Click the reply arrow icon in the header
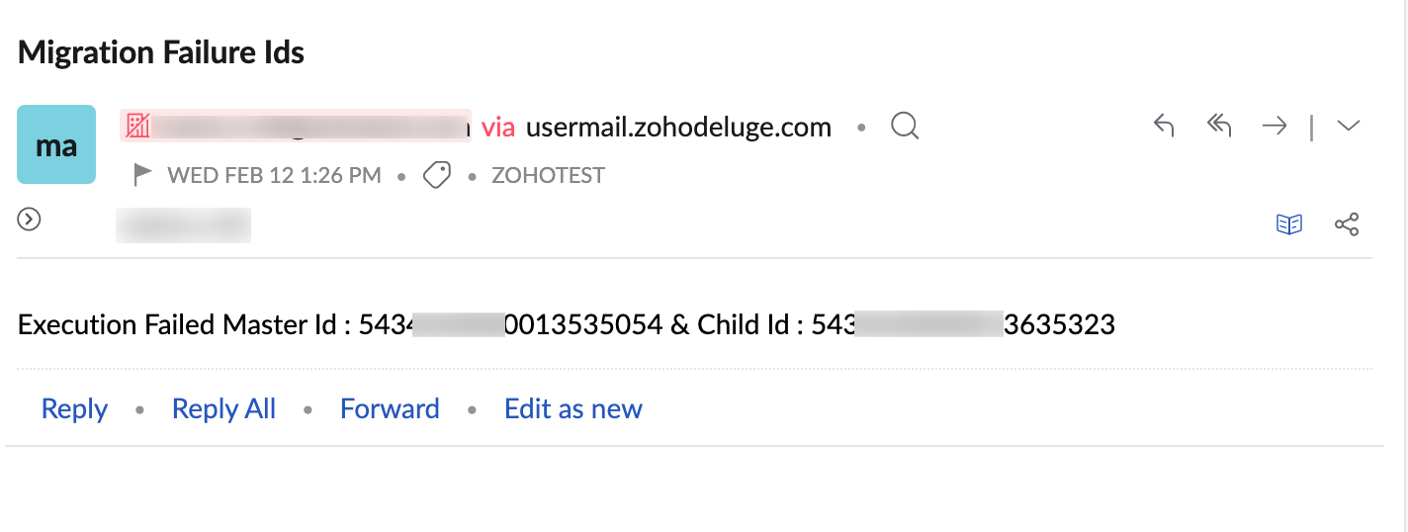The width and height of the screenshot is (1408, 532). tap(1164, 126)
